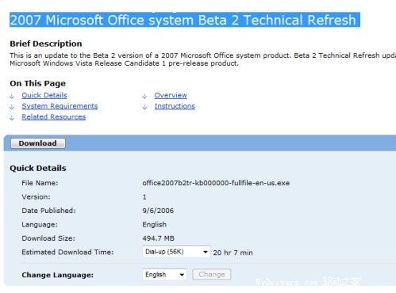The image size is (396, 293).
Task: Click down arrow beside Instructions
Action: [144, 107]
